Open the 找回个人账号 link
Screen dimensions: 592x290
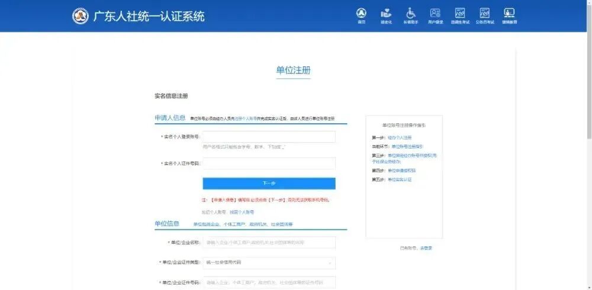242,212
